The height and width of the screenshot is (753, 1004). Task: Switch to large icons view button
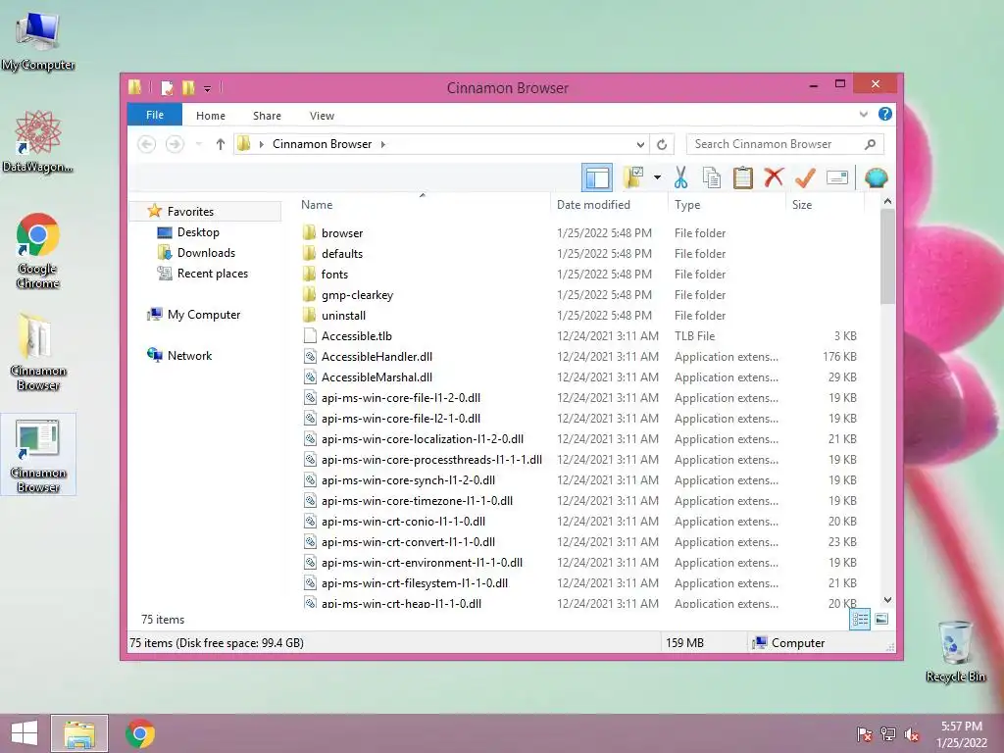(881, 620)
